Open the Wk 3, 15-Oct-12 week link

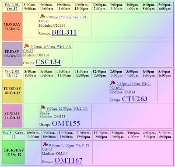pos(14,135)
